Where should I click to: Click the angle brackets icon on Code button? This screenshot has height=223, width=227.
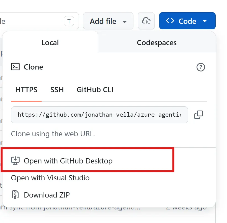170,21
